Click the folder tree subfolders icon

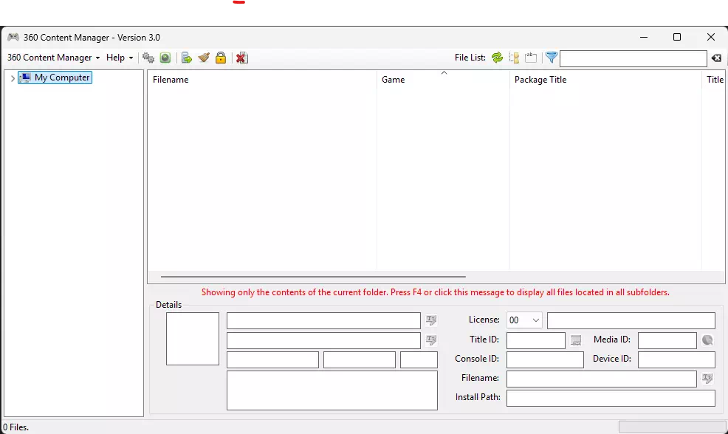(x=514, y=58)
